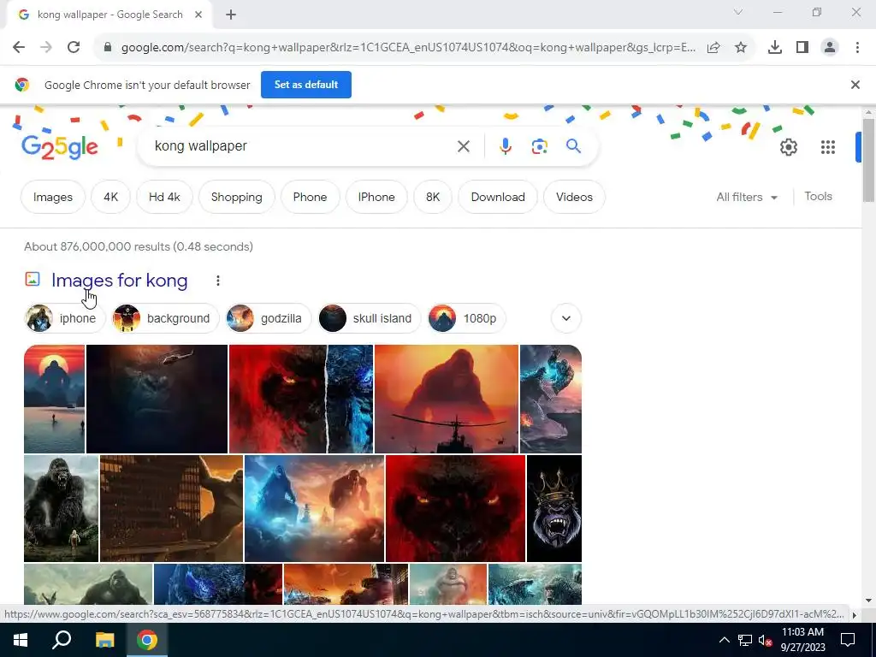Click the kong wallpaper search field
This screenshot has width=876, height=657.
(x=302, y=146)
